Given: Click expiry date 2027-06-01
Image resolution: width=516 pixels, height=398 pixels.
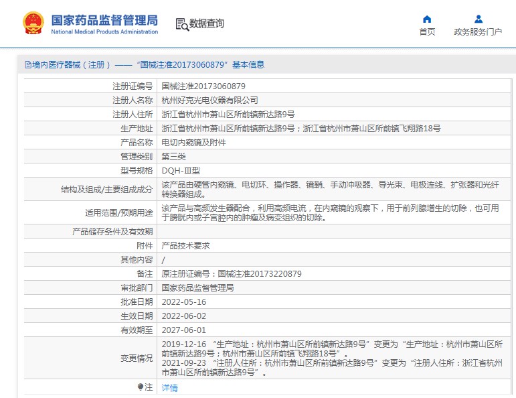Looking at the screenshot, I should 183,330.
